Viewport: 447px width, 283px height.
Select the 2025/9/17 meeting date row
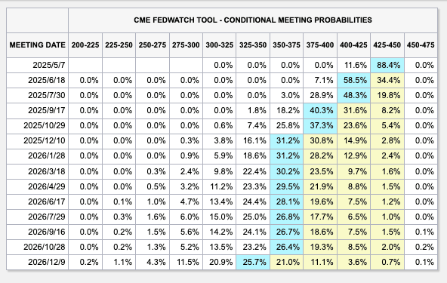pos(222,111)
